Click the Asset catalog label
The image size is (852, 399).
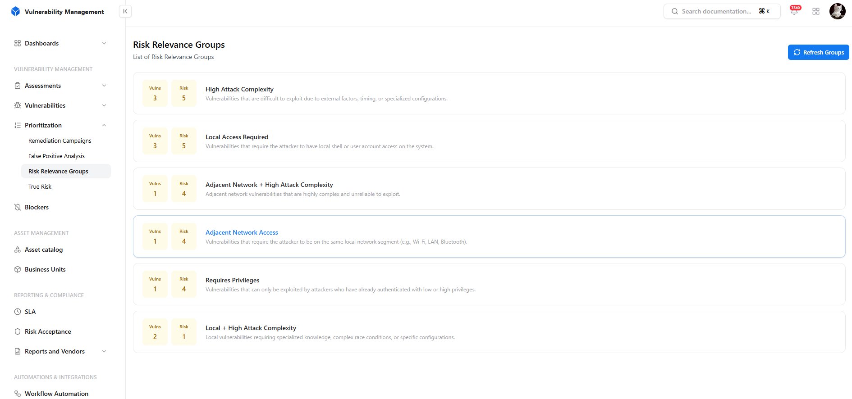(44, 249)
